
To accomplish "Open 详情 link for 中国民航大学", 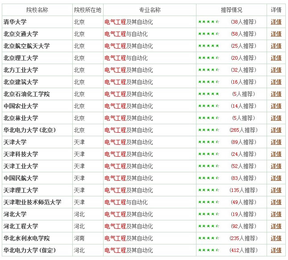I will click(276, 178).
